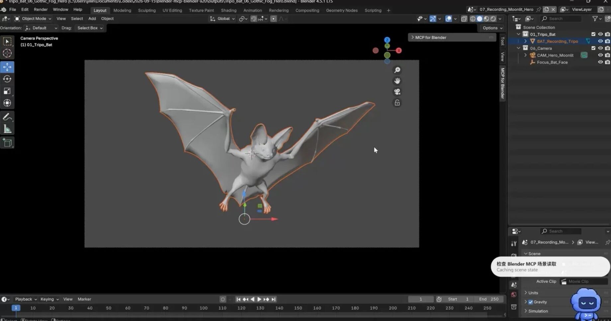Disable rendering of Focus_Bat_Face
Image resolution: width=611 pixels, height=321 pixels.
[x=607, y=62]
